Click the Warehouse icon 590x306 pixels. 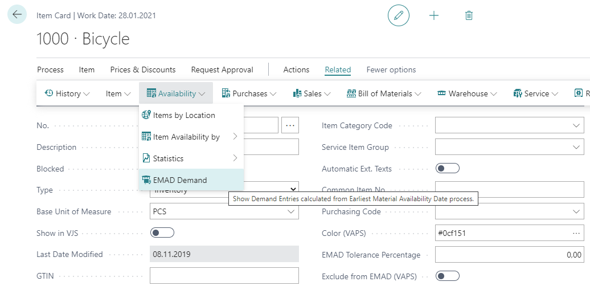442,93
